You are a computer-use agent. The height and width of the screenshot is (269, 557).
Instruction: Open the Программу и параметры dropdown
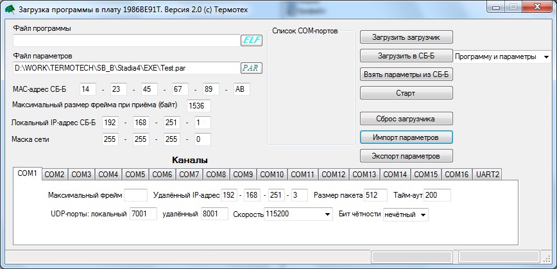[502, 57]
